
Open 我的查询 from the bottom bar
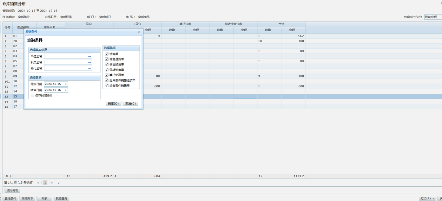61,198
